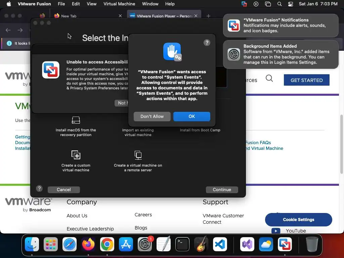The image size is (344, 258).
Task: Open Control Center in menu bar
Action: [291, 4]
